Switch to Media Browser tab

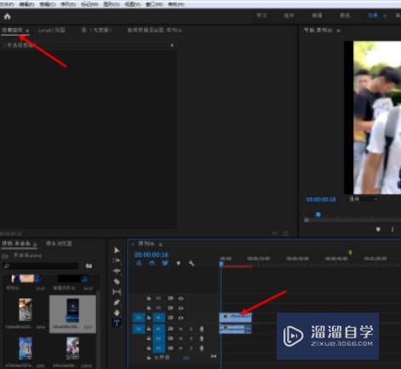click(x=59, y=244)
